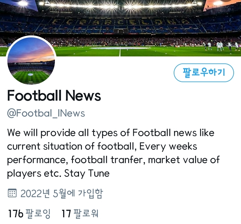Tap the 팔로워 label text

pyautogui.click(x=86, y=213)
